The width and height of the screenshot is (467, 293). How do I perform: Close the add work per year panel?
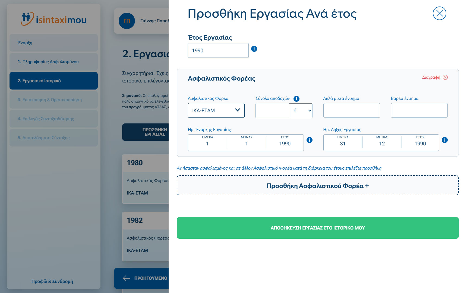click(x=439, y=13)
